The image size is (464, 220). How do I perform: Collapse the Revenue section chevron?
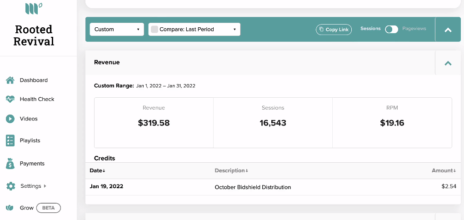[x=448, y=63]
